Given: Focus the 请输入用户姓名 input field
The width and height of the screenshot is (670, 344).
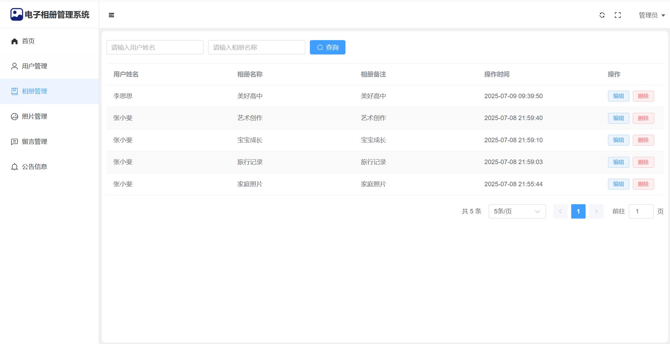Looking at the screenshot, I should click(x=155, y=47).
